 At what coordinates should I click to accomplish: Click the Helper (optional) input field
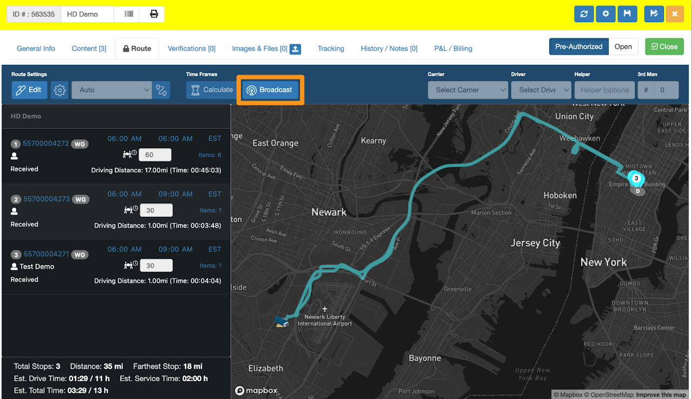tap(604, 90)
